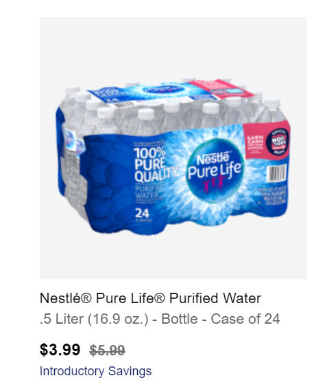Screen dimensions: 312x389
Task: Click the 100% Pure Quality text on packaging
Action: coord(154,164)
